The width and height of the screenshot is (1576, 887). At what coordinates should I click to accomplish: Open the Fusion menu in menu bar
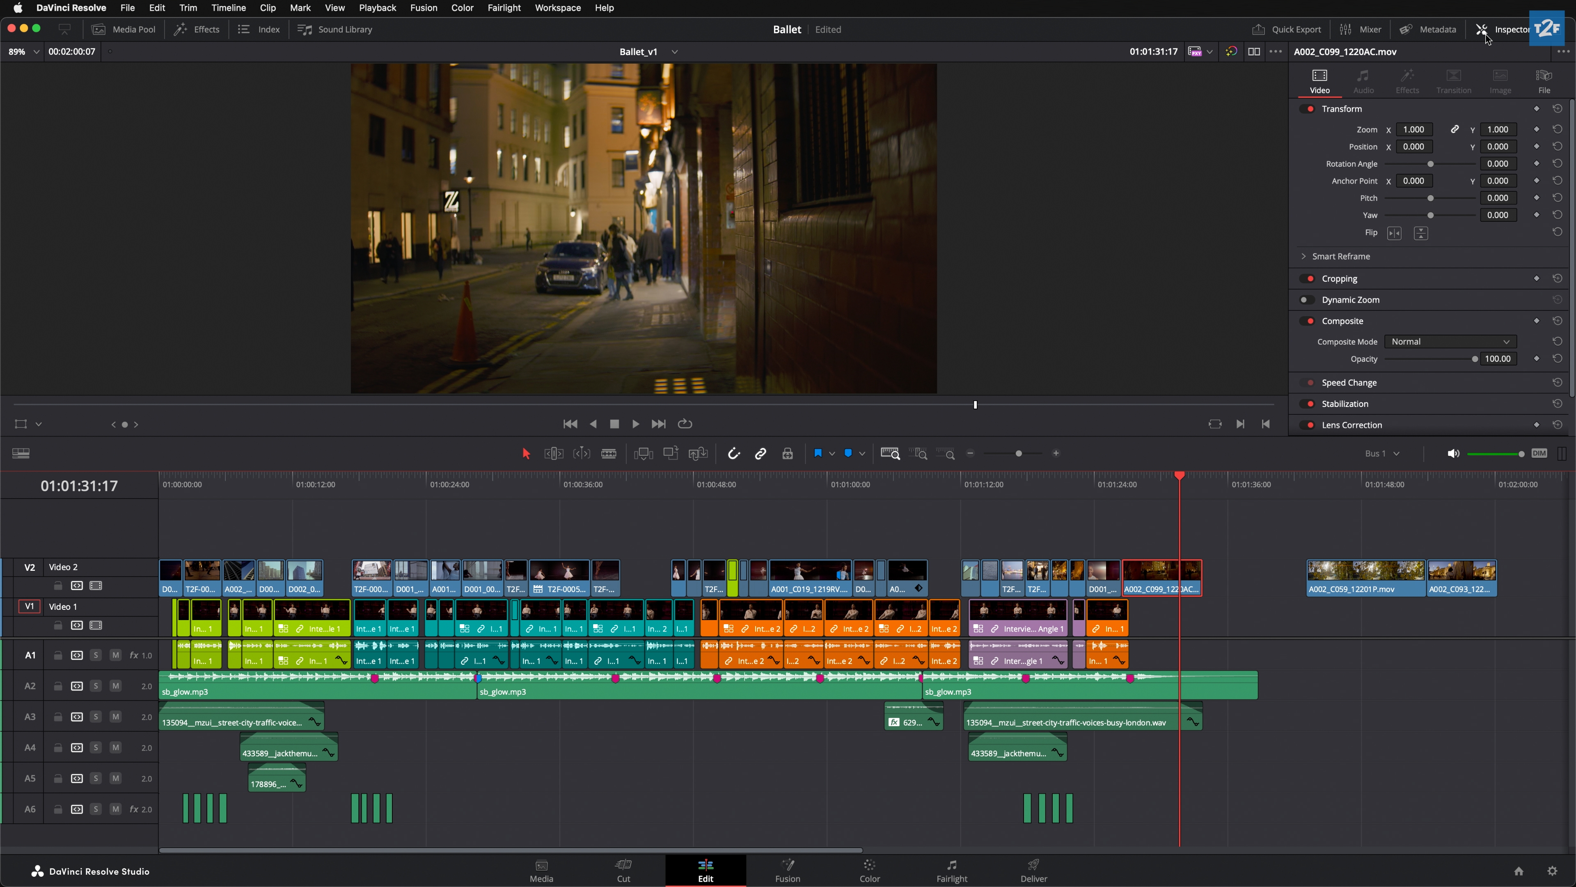click(x=424, y=8)
